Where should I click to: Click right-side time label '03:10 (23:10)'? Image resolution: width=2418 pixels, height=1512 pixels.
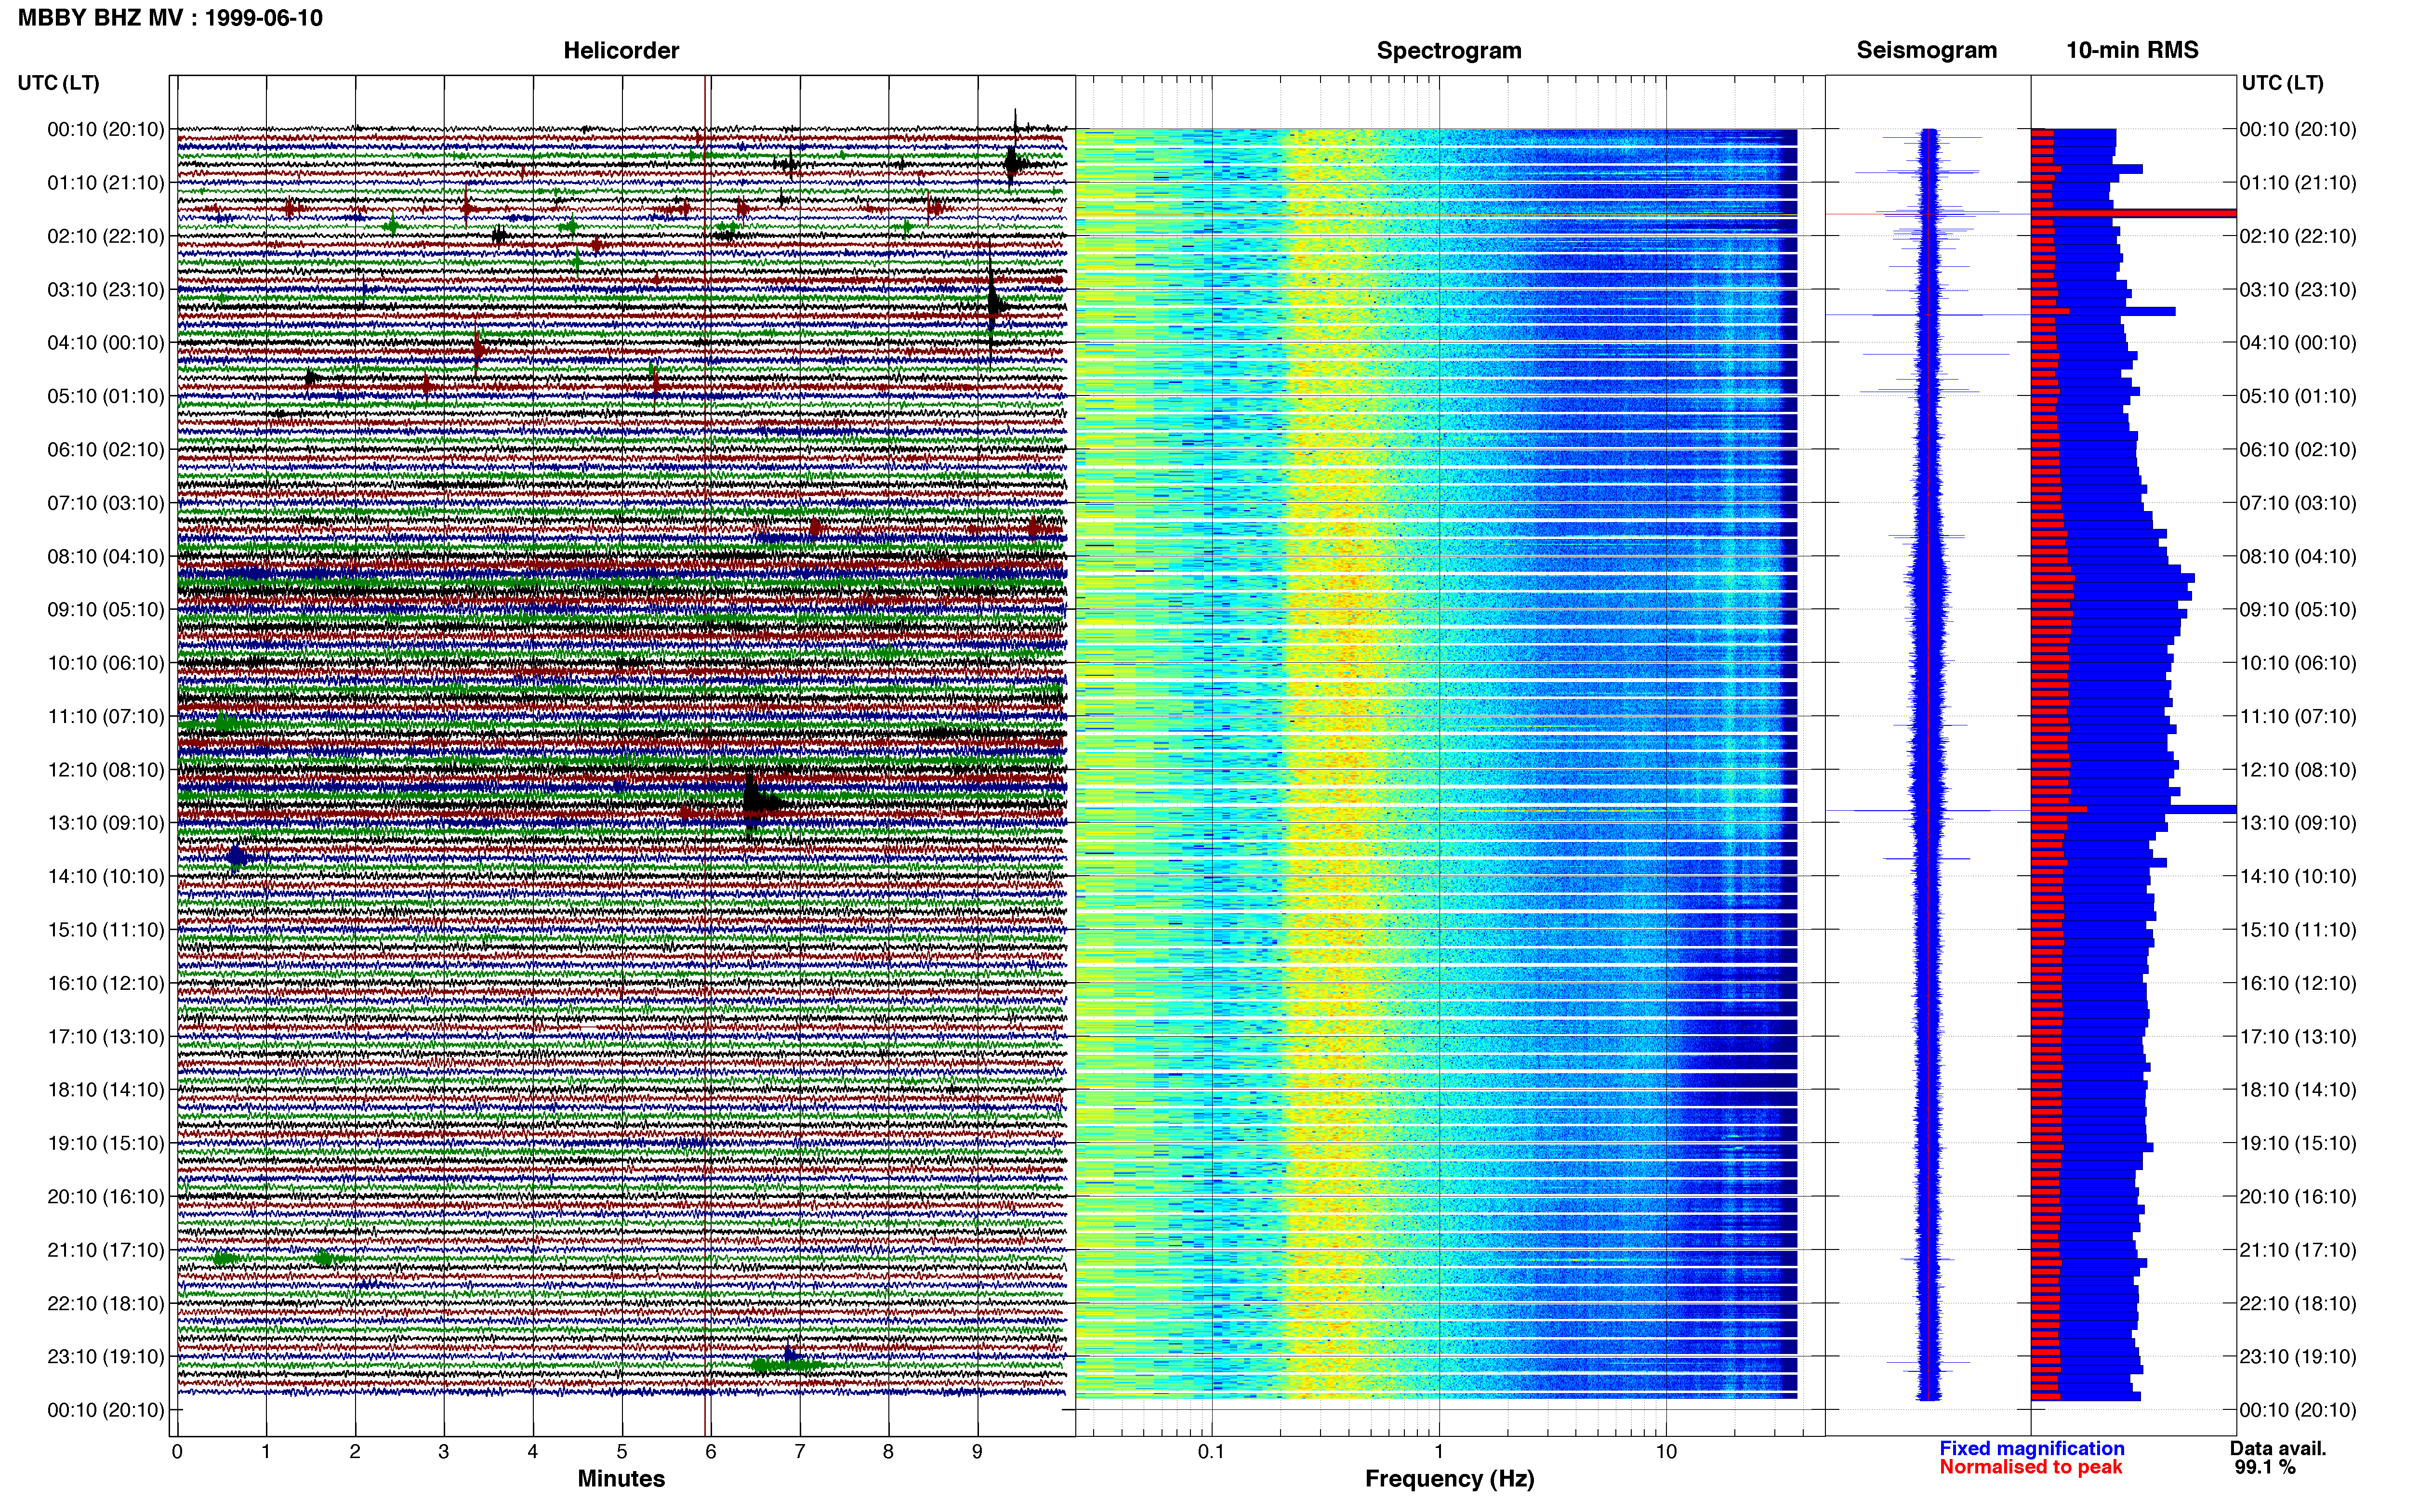pos(2298,290)
